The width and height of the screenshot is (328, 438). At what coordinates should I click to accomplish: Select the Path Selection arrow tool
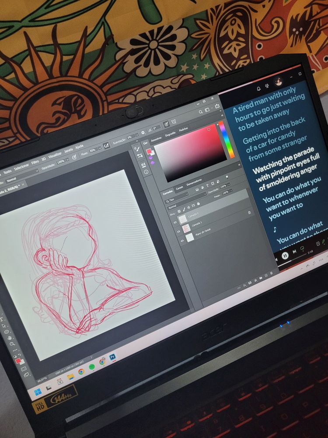pyautogui.click(x=3, y=326)
